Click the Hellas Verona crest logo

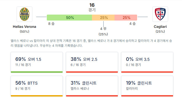(x=24, y=14)
